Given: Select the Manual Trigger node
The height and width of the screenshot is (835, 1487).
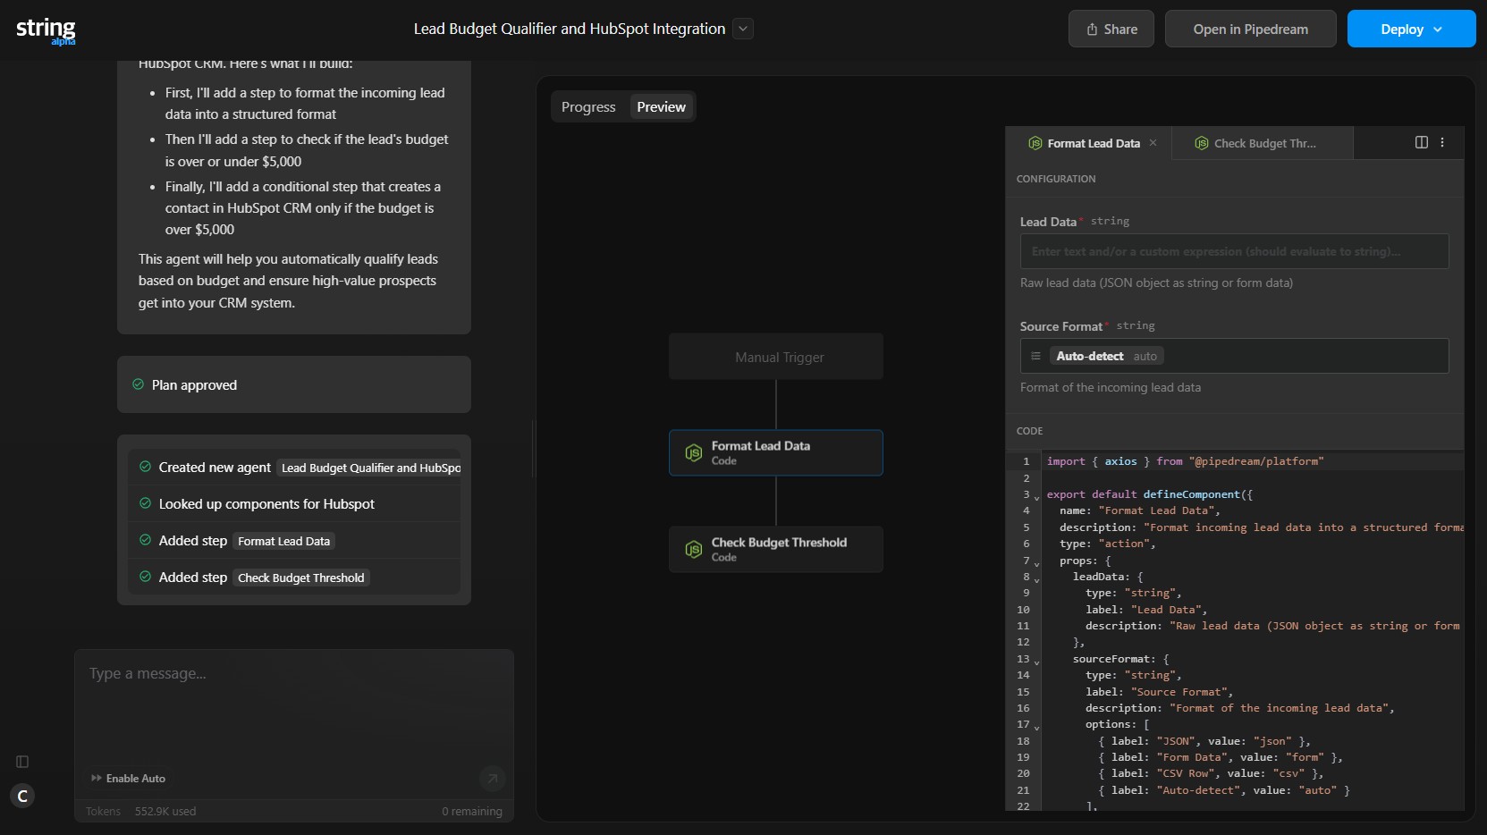Looking at the screenshot, I should pyautogui.click(x=776, y=357).
